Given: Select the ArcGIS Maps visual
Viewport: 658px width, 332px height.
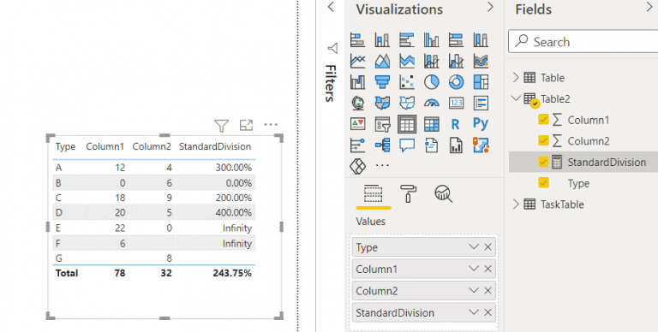Looking at the screenshot, I should [481, 145].
